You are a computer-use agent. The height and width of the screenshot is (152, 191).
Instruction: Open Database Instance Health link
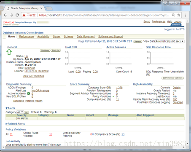28,101
